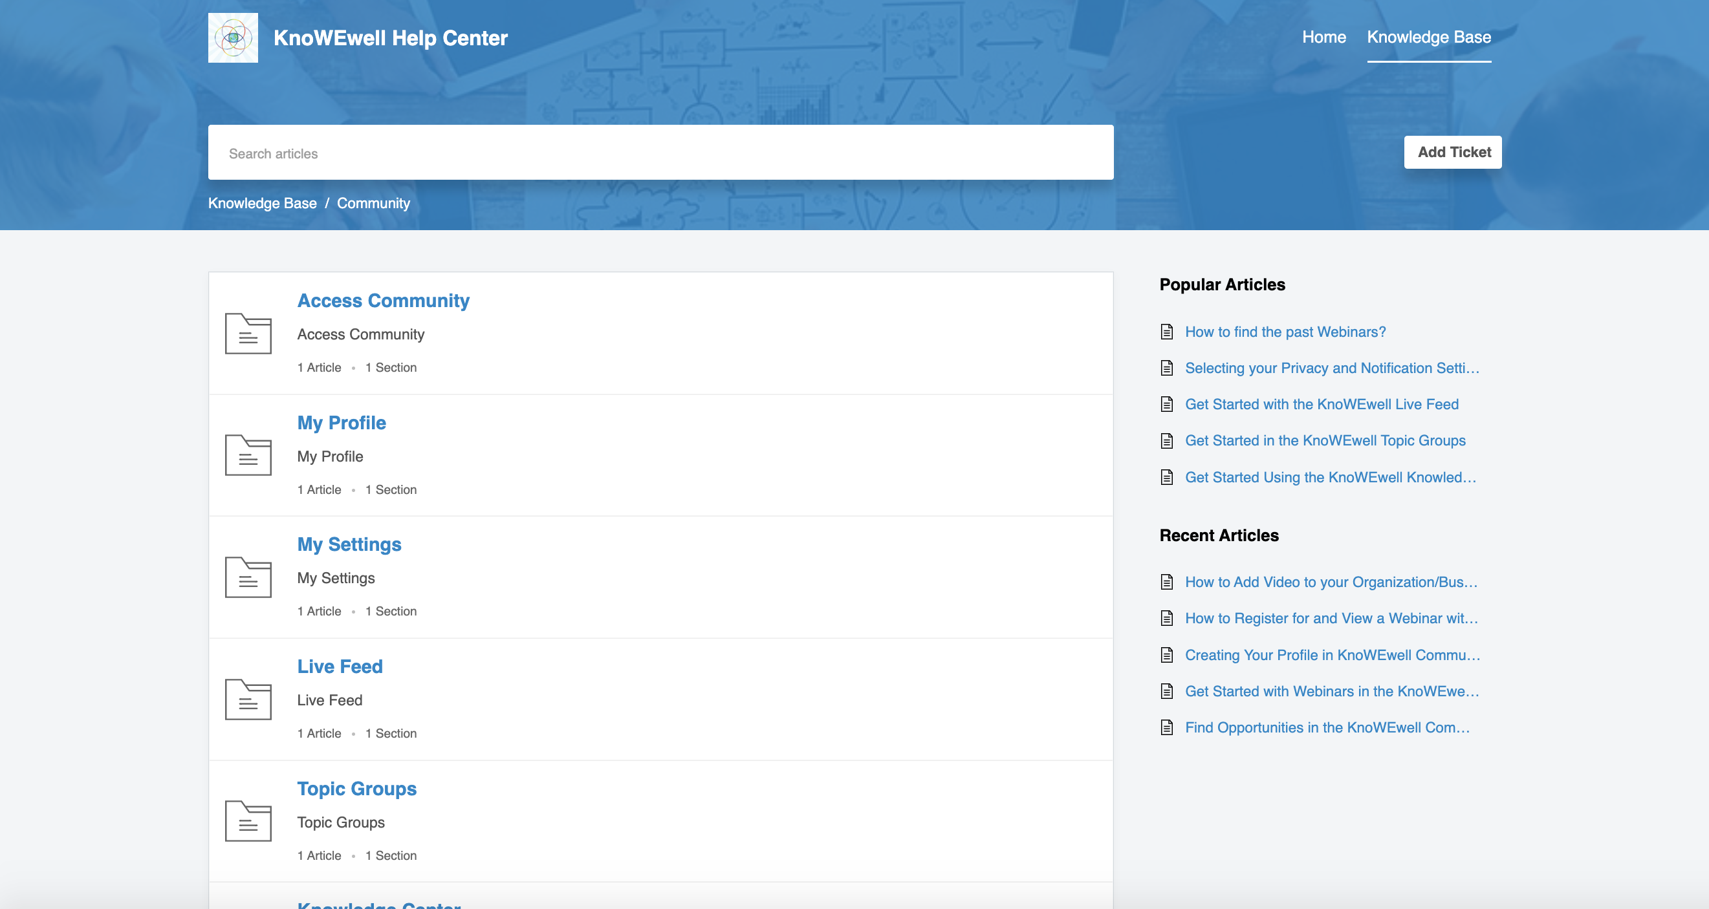Open Community breadcrumb link
Image resolution: width=1709 pixels, height=909 pixels.
373,204
